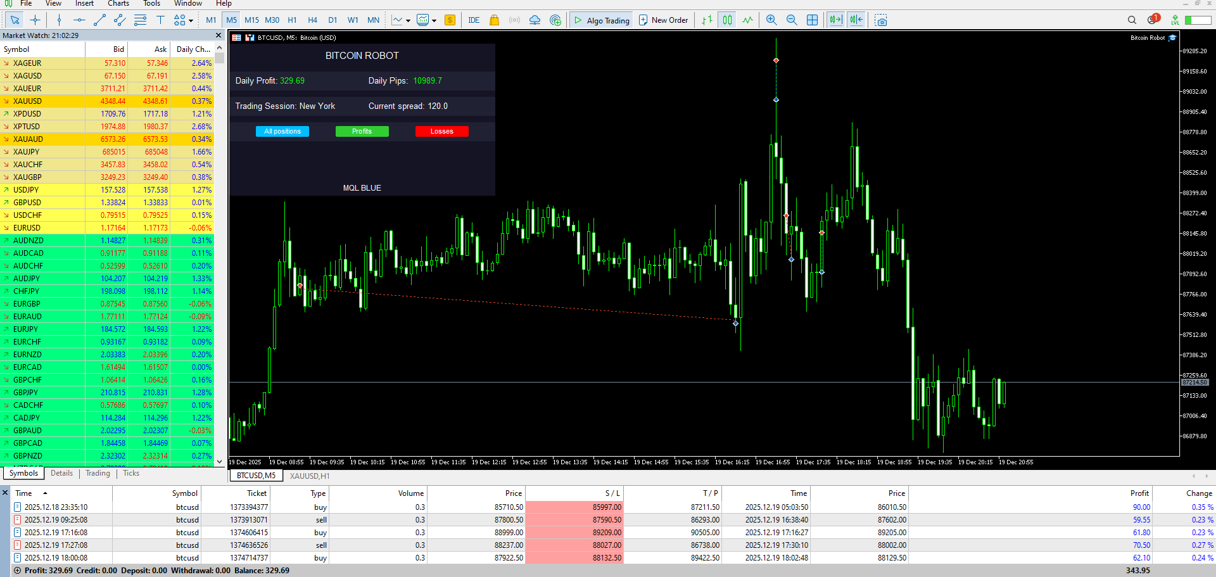Pick the horizontal line drawing tool
Image resolution: width=1216 pixels, height=577 pixels.
(x=79, y=20)
